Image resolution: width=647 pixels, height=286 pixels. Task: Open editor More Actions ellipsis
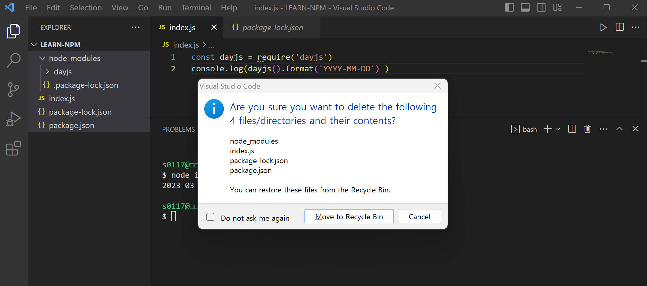635,27
